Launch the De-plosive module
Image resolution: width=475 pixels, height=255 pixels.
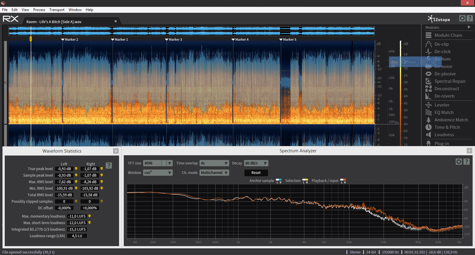click(x=445, y=74)
